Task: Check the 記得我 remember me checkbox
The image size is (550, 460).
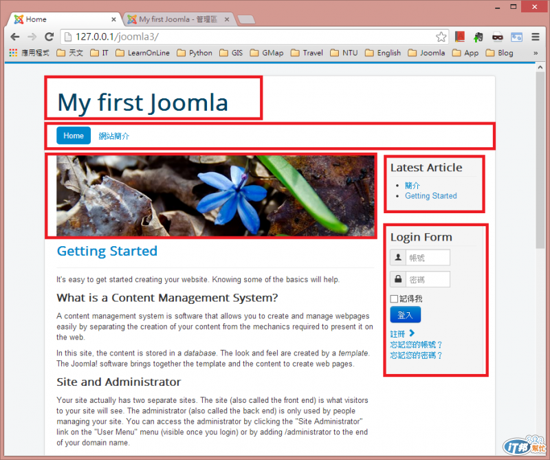Action: point(394,298)
